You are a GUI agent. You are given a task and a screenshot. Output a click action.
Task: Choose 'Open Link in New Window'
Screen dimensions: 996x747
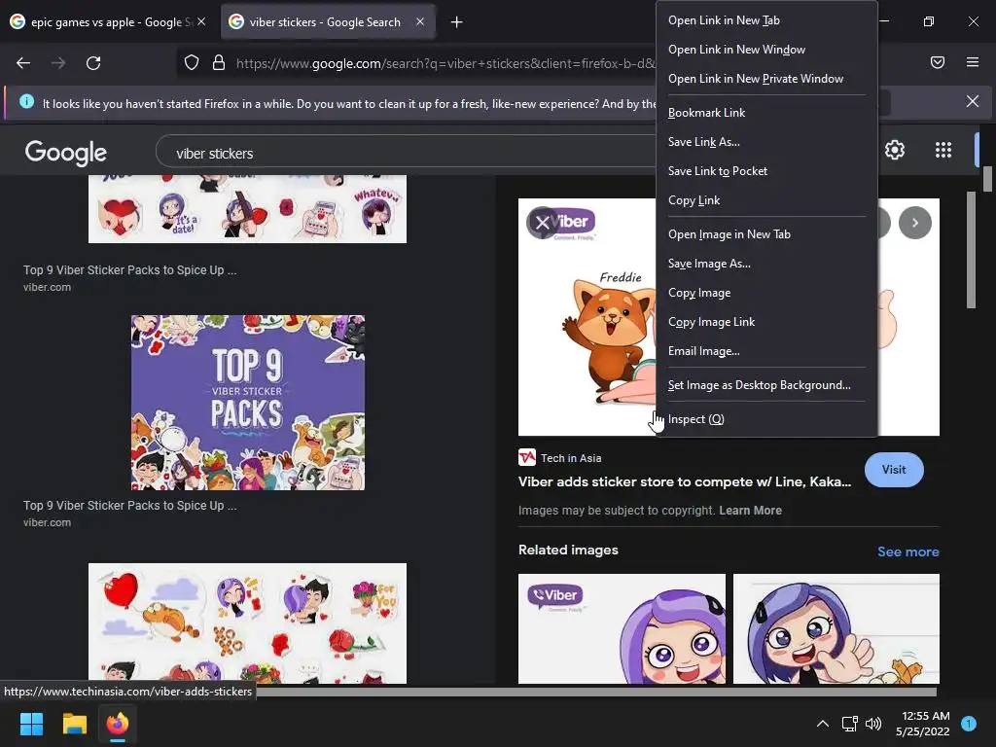(766, 50)
